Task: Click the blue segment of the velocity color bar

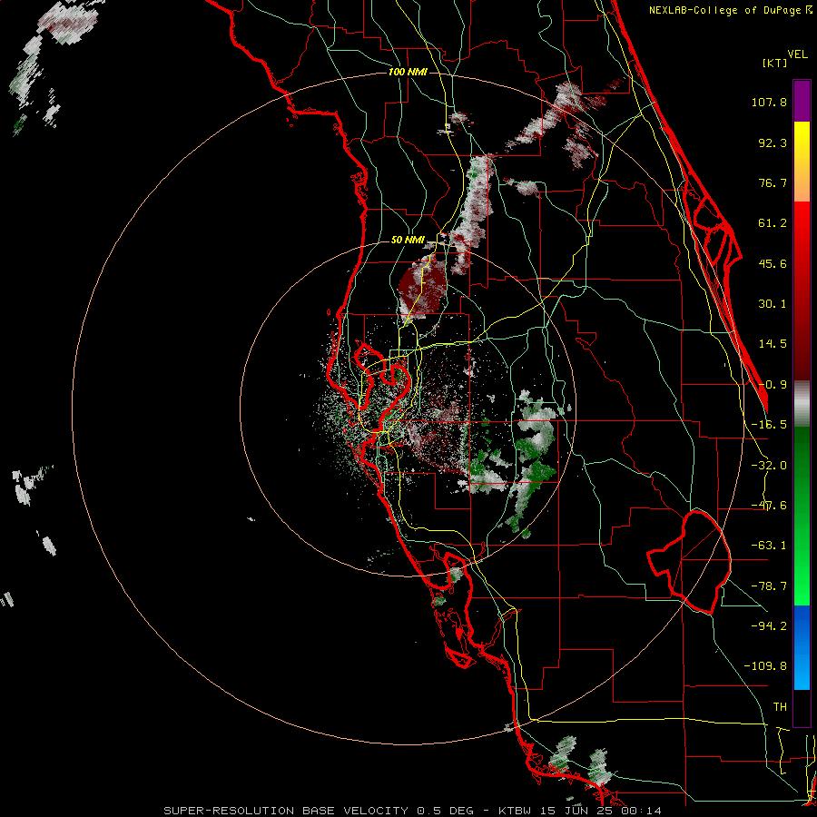Action: 802,647
